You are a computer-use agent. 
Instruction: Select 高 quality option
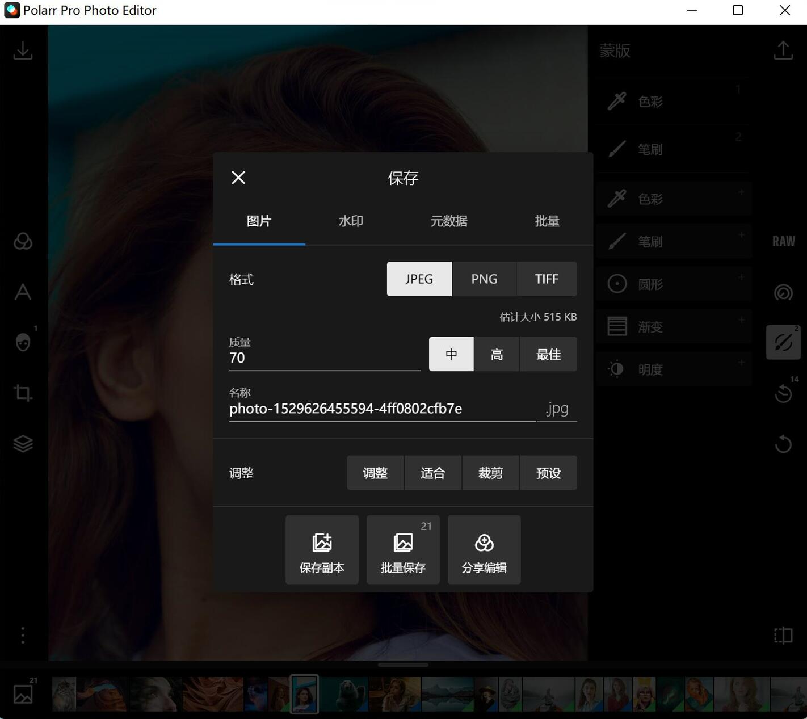[x=497, y=354]
